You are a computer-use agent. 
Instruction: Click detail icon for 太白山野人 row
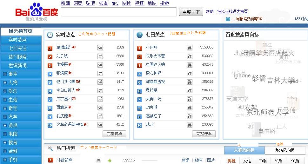point(100,91)
